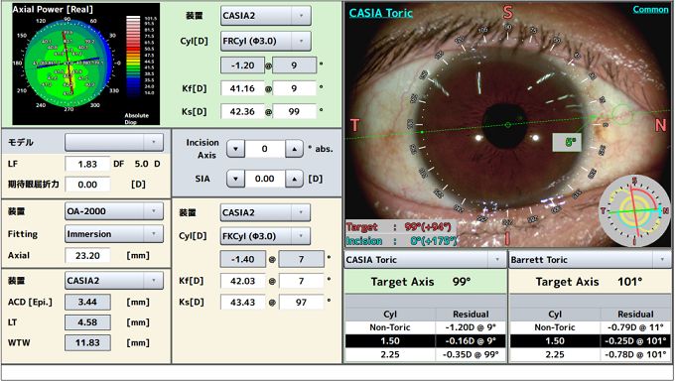Open the OA-2000 device dropdown
The width and height of the screenshot is (676, 382).
(114, 211)
